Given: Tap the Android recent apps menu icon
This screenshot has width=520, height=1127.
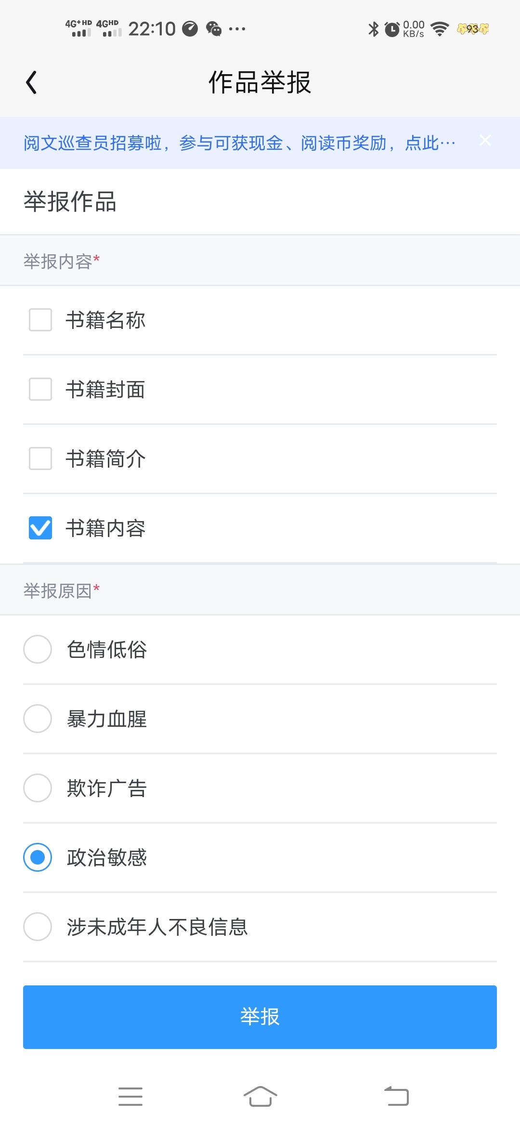Looking at the screenshot, I should coord(130,1097).
